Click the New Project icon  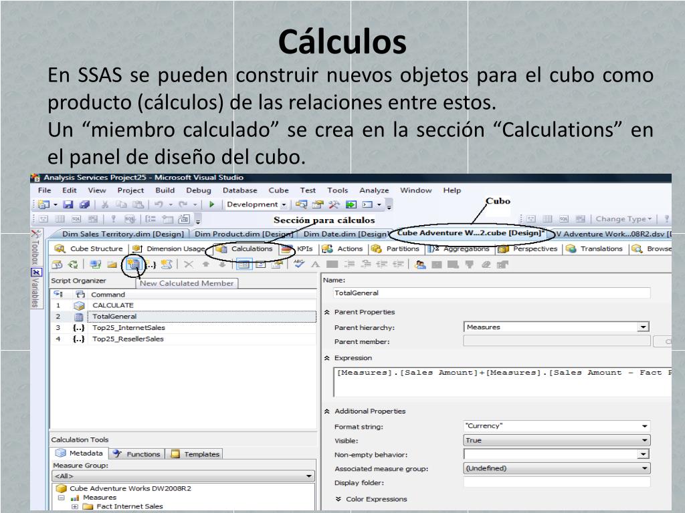[43, 204]
